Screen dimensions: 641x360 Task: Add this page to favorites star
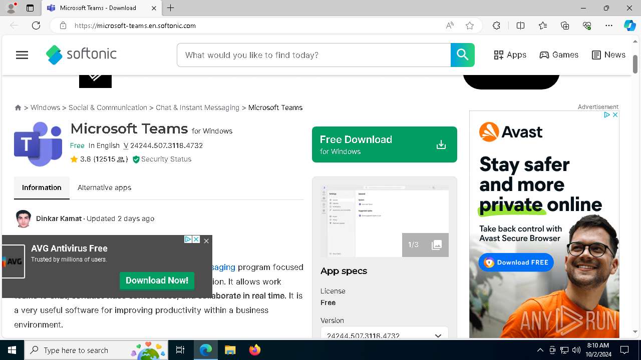470,25
